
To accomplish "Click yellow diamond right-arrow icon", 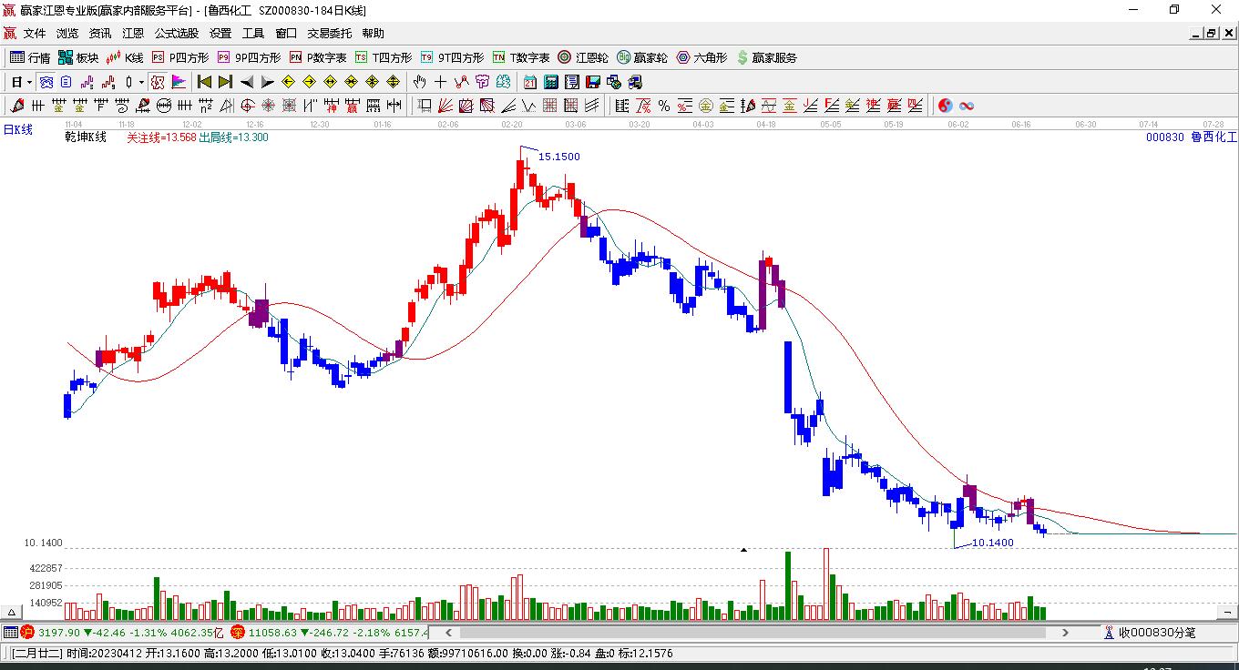I will point(310,82).
